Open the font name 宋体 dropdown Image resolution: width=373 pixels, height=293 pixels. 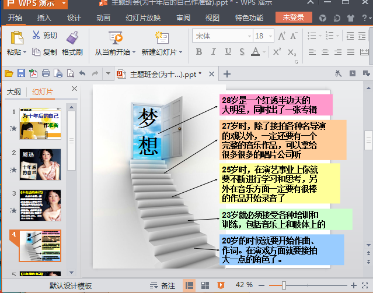coord(249,36)
